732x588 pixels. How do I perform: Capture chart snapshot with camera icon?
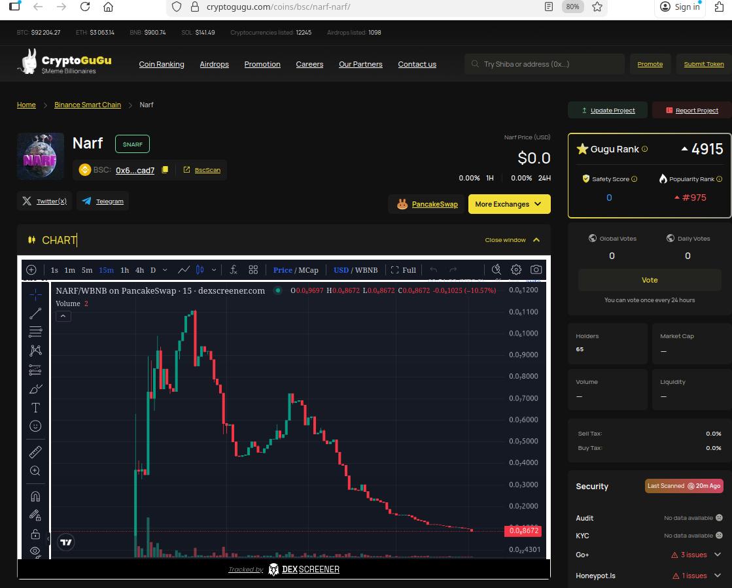536,269
